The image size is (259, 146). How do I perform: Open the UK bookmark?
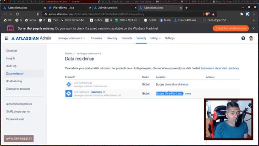click(8, 20)
